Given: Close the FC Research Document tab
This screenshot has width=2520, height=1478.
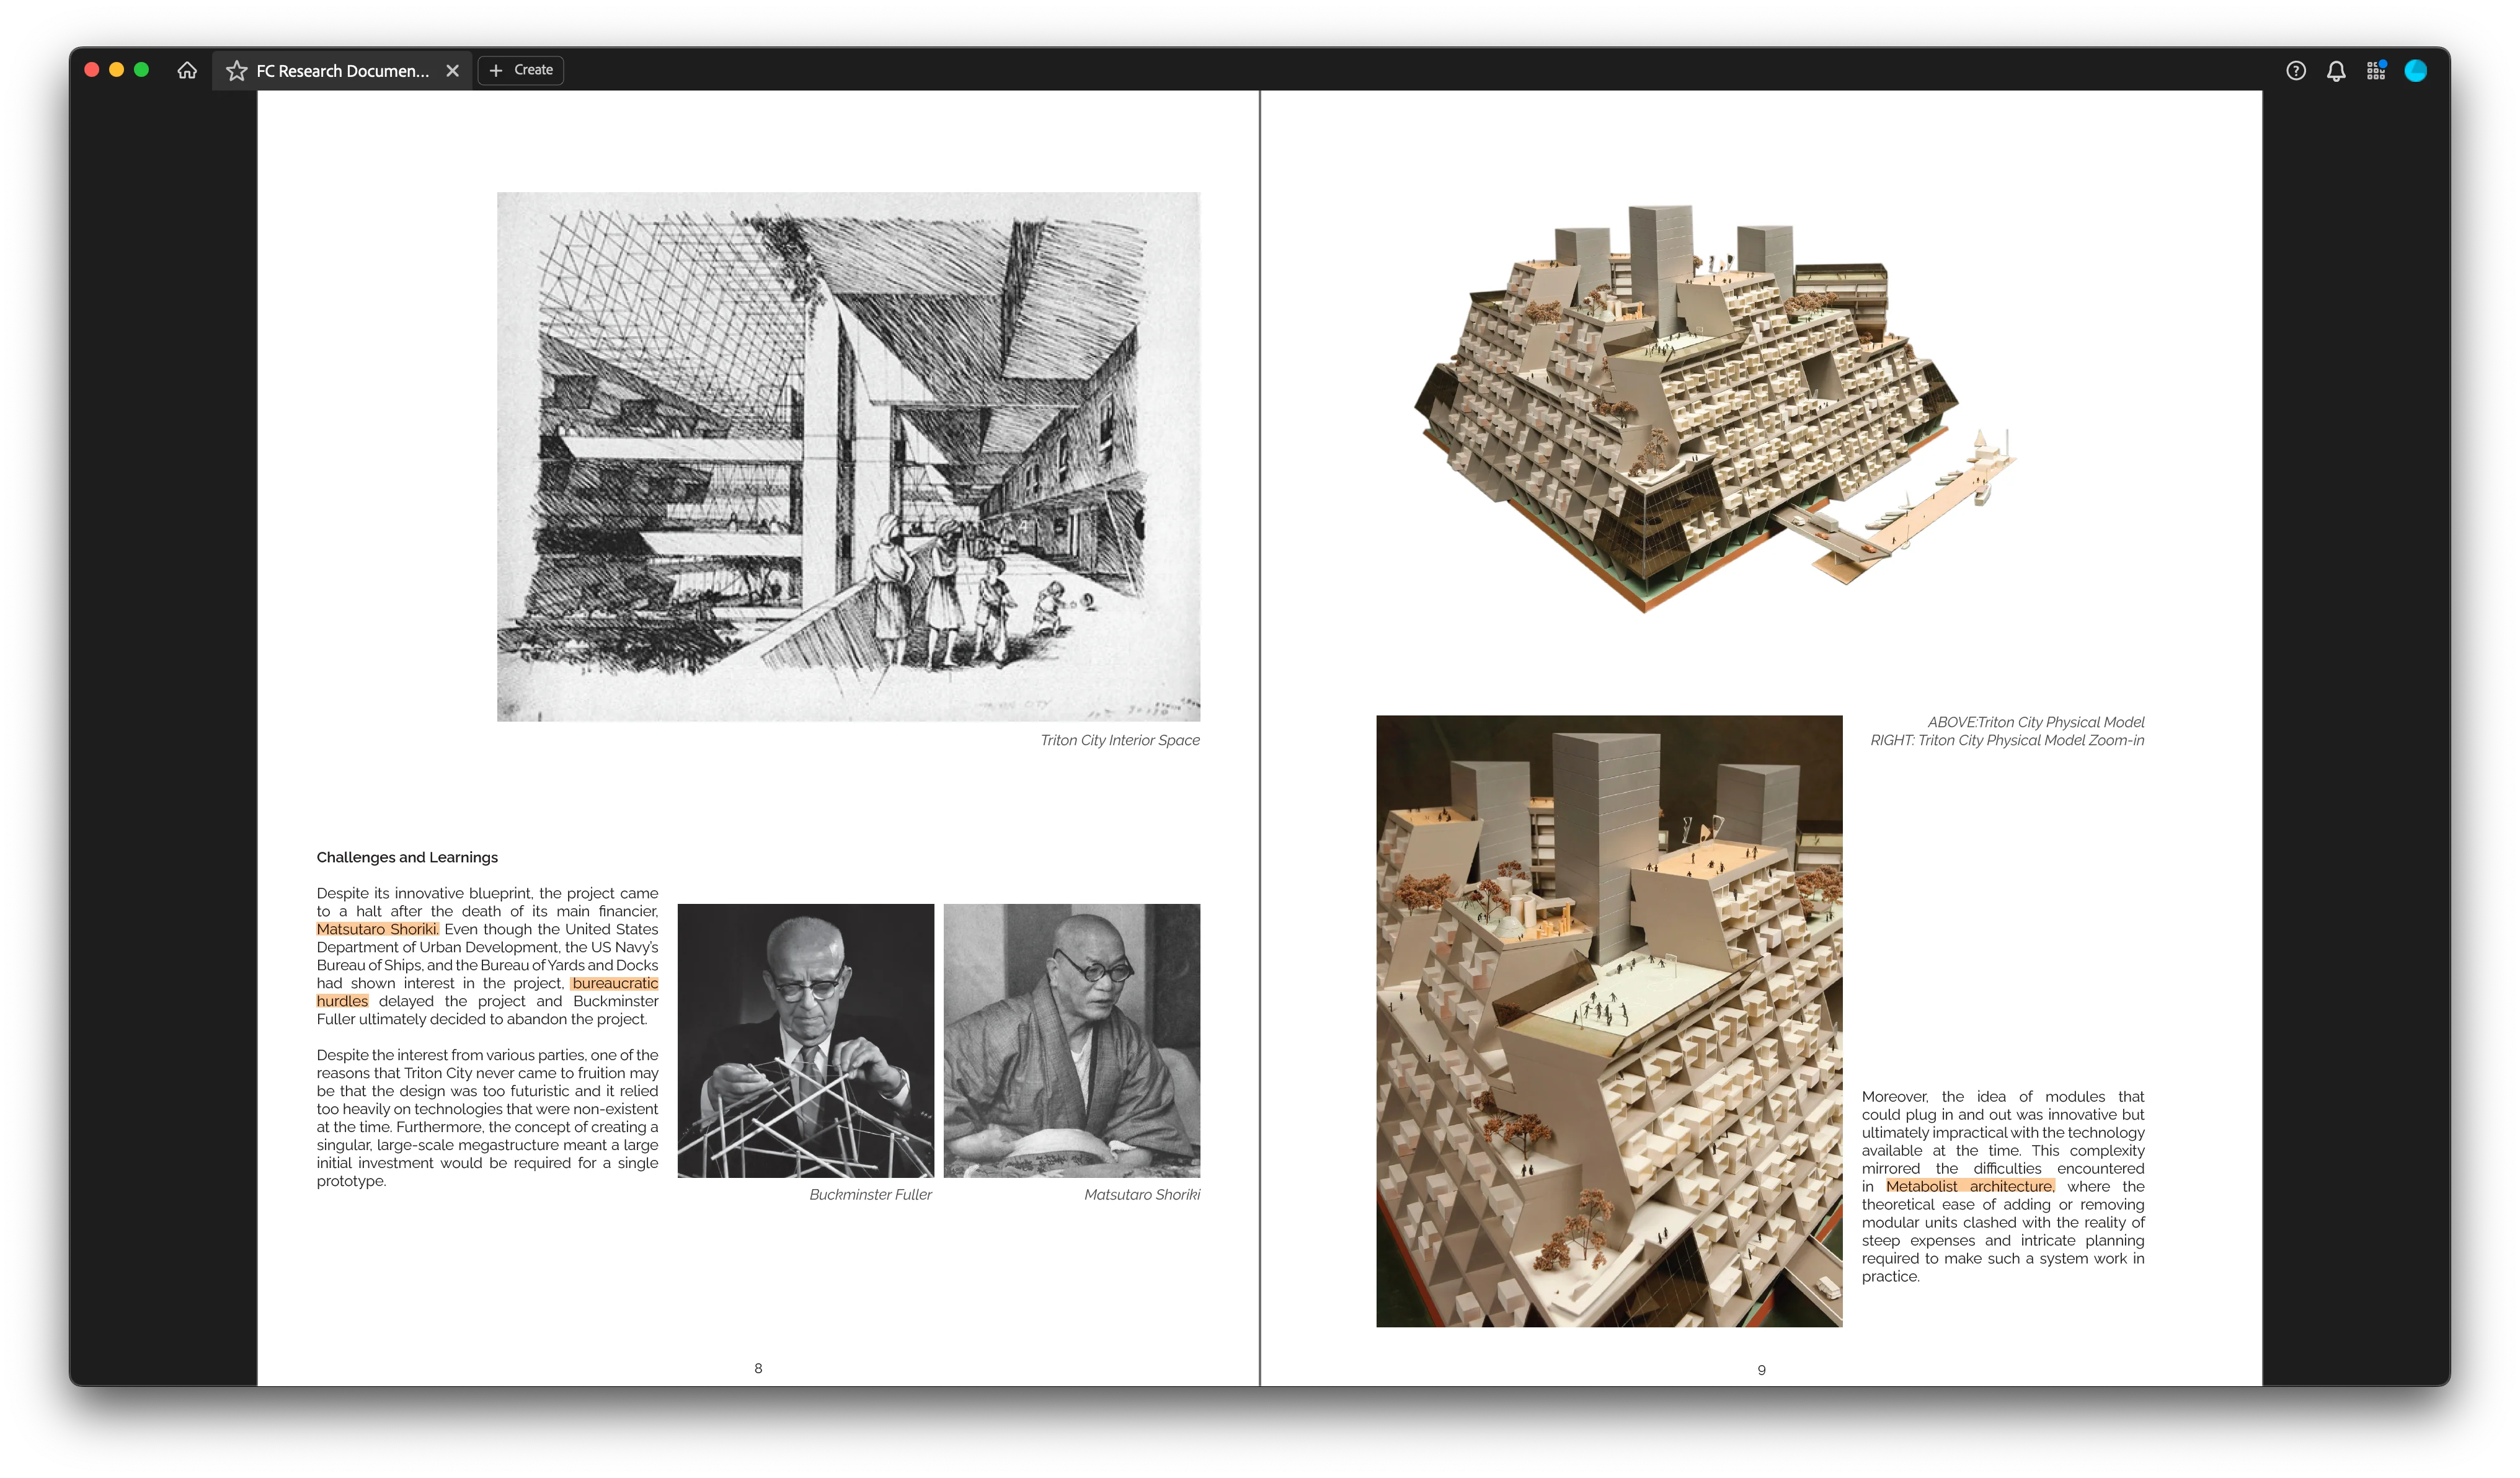Looking at the screenshot, I should (x=452, y=71).
